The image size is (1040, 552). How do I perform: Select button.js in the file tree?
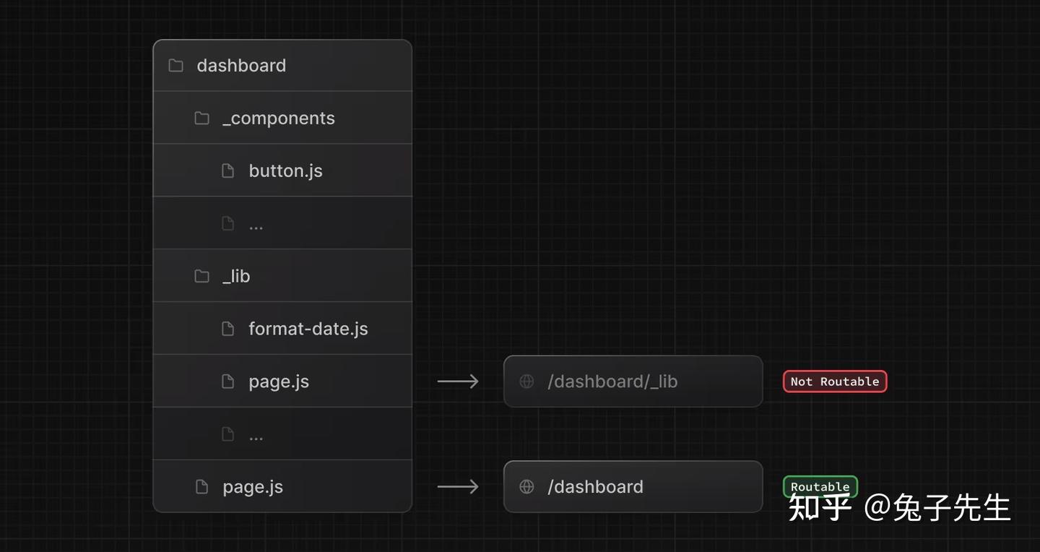coord(285,171)
